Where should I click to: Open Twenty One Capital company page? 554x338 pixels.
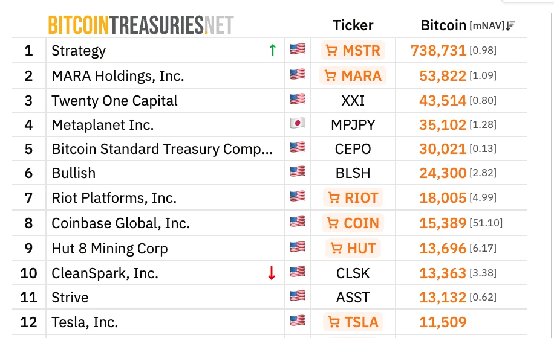[x=114, y=100]
